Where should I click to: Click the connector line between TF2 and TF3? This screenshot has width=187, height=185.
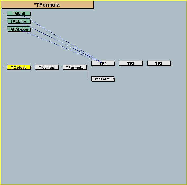145,63
